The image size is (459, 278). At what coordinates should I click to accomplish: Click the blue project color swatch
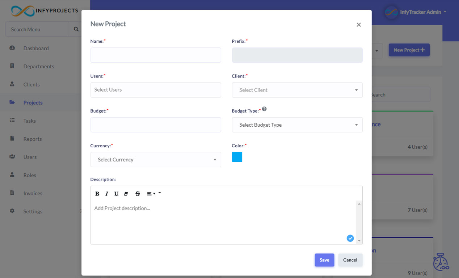[x=237, y=157]
